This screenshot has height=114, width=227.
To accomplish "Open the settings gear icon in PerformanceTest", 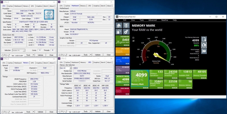I will (126, 32).
